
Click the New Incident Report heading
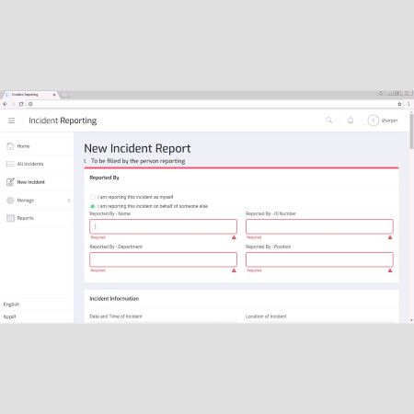pyautogui.click(x=137, y=148)
